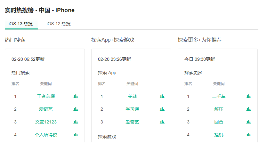Screen dimensions: 259x143
Task: Open keyword link 二手车
Action: [219, 96]
